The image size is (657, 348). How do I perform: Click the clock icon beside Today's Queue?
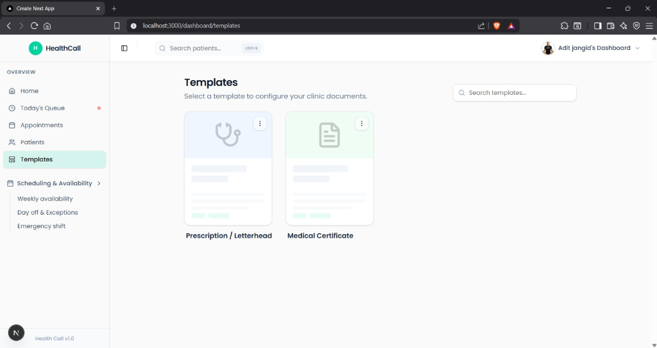12,108
